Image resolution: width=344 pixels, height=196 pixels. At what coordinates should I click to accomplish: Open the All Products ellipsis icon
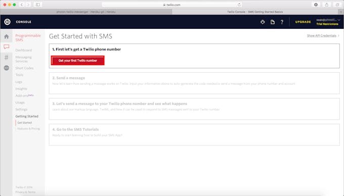(x=7, y=68)
